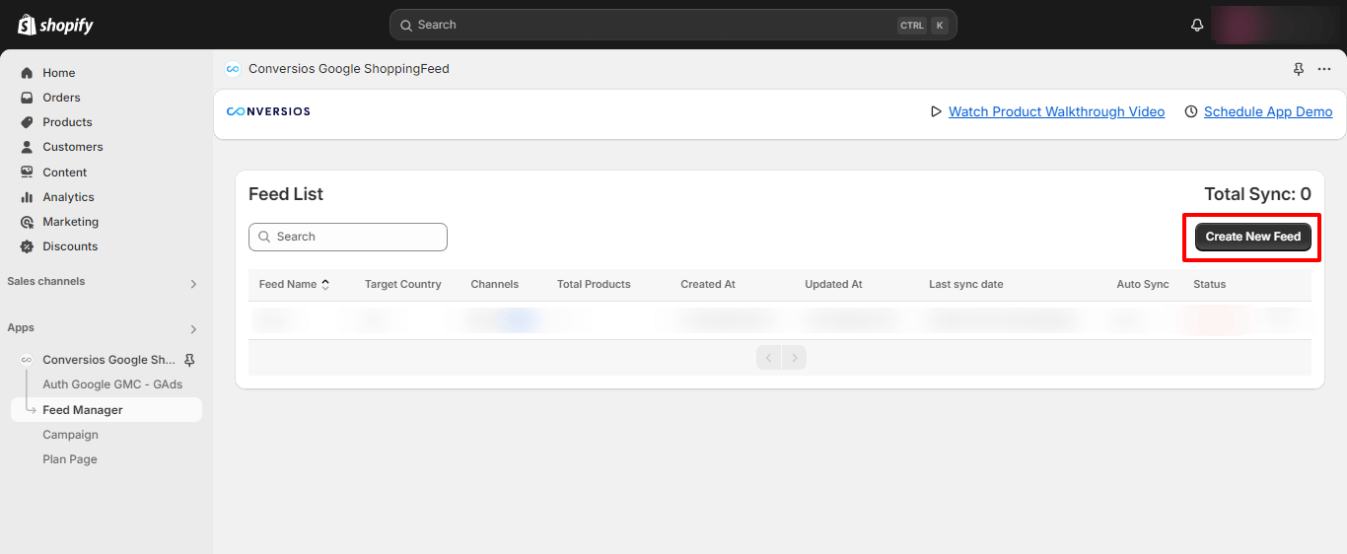
Task: Expand Sales channels section
Action: (193, 284)
